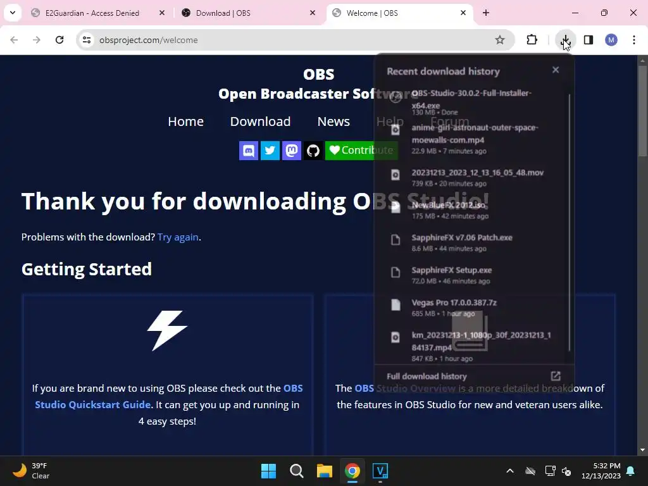
Task: Open the NewBlueFX 2012.iso download
Action: point(472,210)
